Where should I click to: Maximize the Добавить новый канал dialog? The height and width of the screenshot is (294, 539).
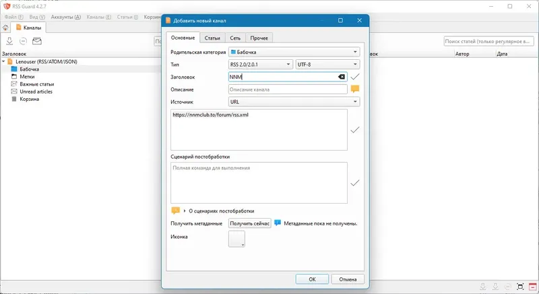tap(340, 21)
